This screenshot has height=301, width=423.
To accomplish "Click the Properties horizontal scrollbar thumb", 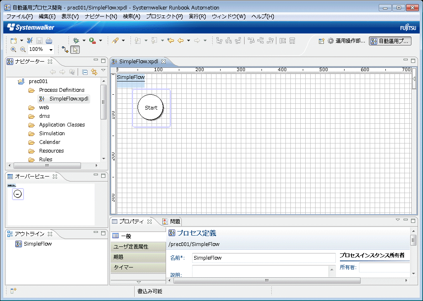I will click(267, 280).
